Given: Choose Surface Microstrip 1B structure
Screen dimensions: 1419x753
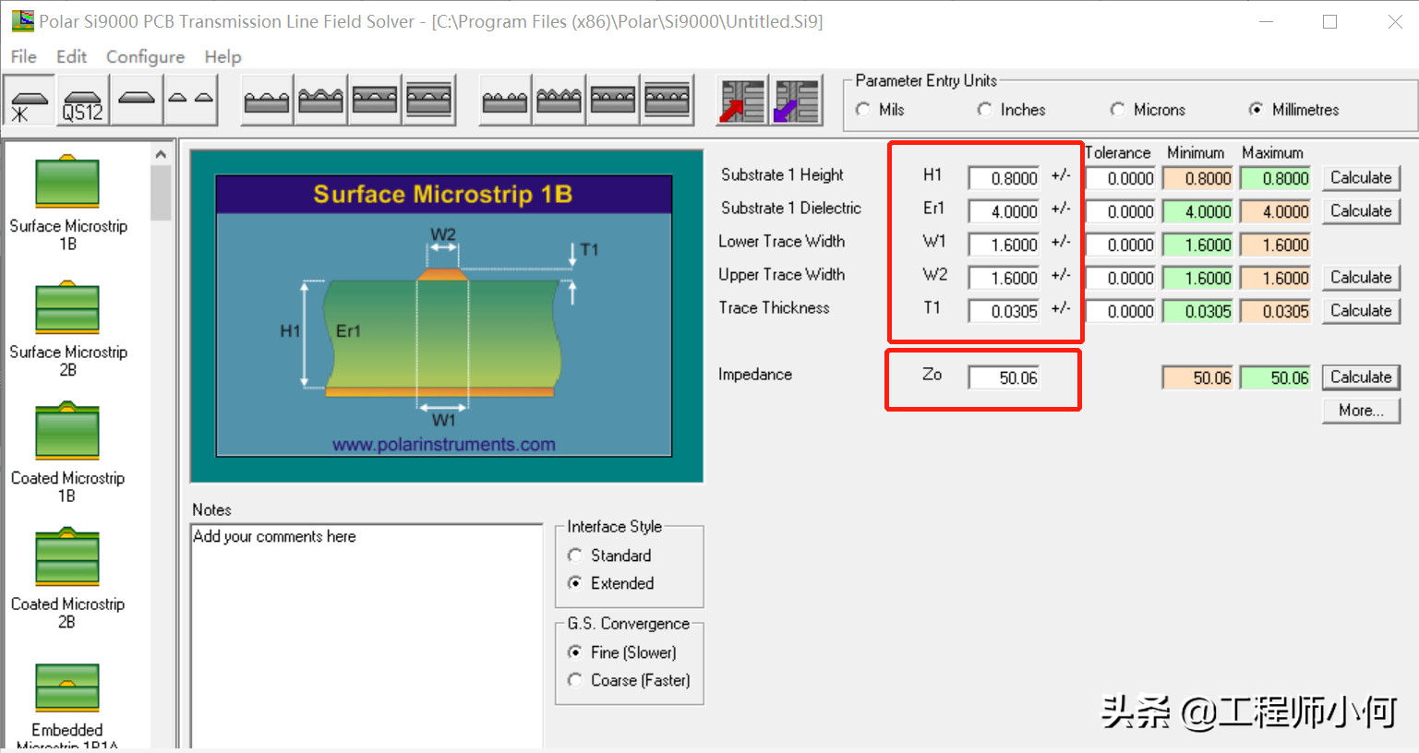Looking at the screenshot, I should (x=67, y=203).
